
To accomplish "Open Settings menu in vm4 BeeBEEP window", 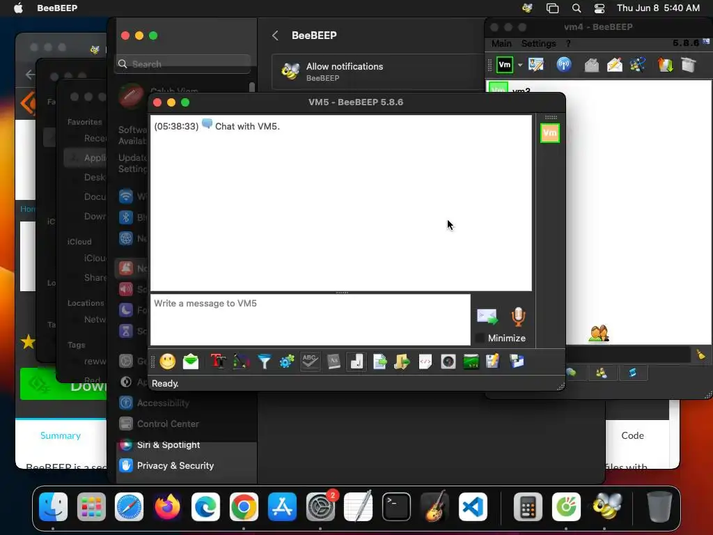I will [538, 44].
